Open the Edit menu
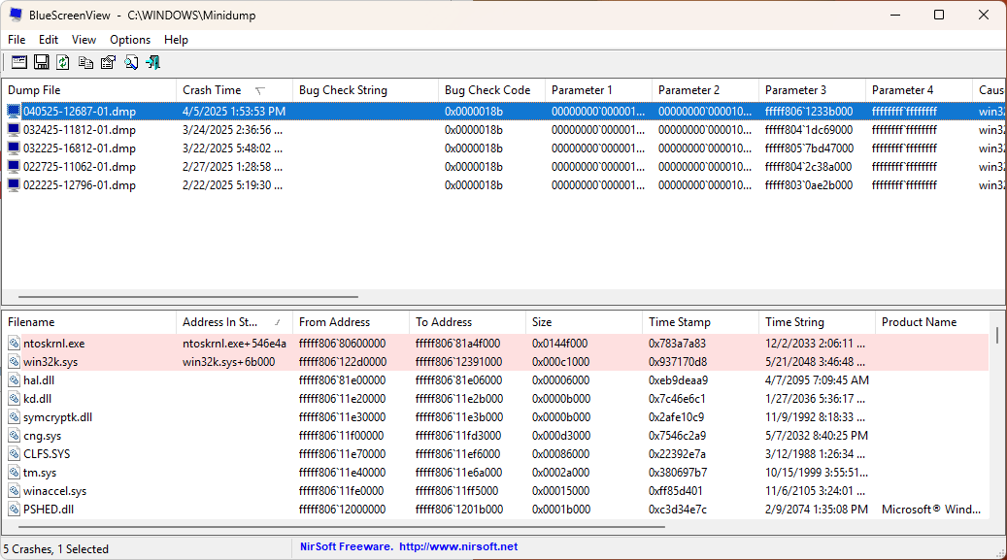The image size is (1007, 560). tap(49, 40)
